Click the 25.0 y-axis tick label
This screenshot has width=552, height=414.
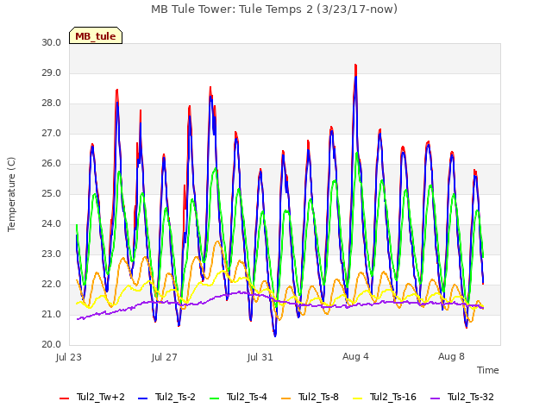[52, 193]
